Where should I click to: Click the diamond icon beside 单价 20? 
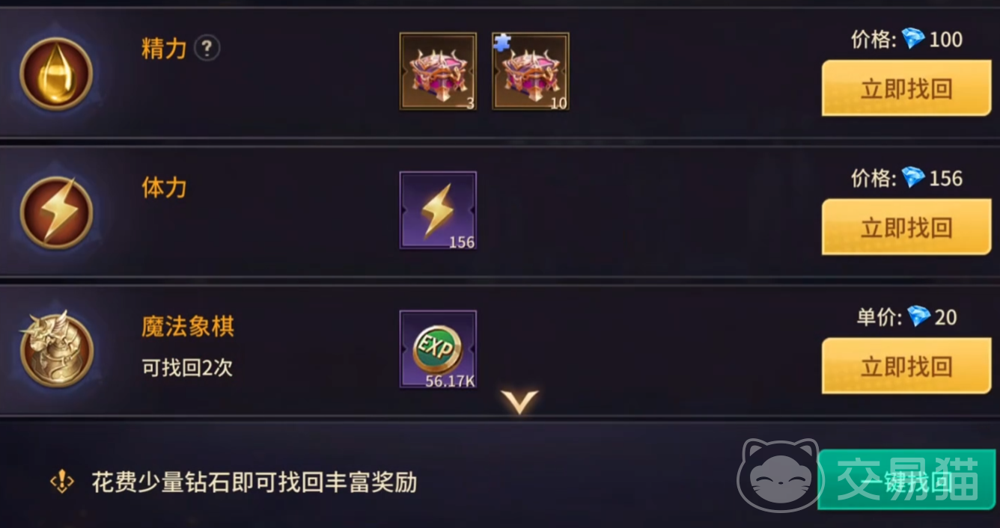pos(918,316)
